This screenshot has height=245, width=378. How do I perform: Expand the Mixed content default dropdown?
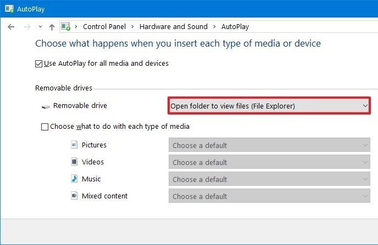tap(269, 196)
